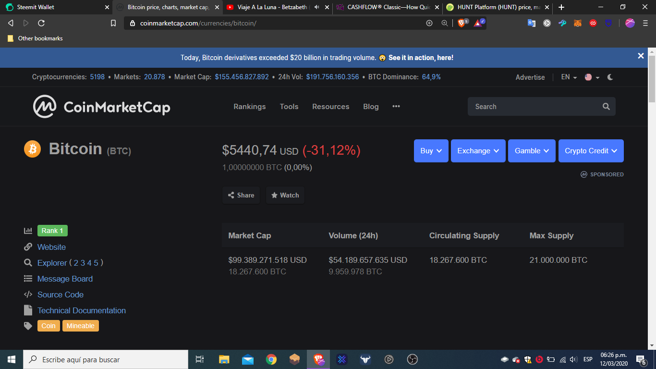Image resolution: width=656 pixels, height=369 pixels.
Task: Click the page vertical scrollbar thumb
Action: 652,78
